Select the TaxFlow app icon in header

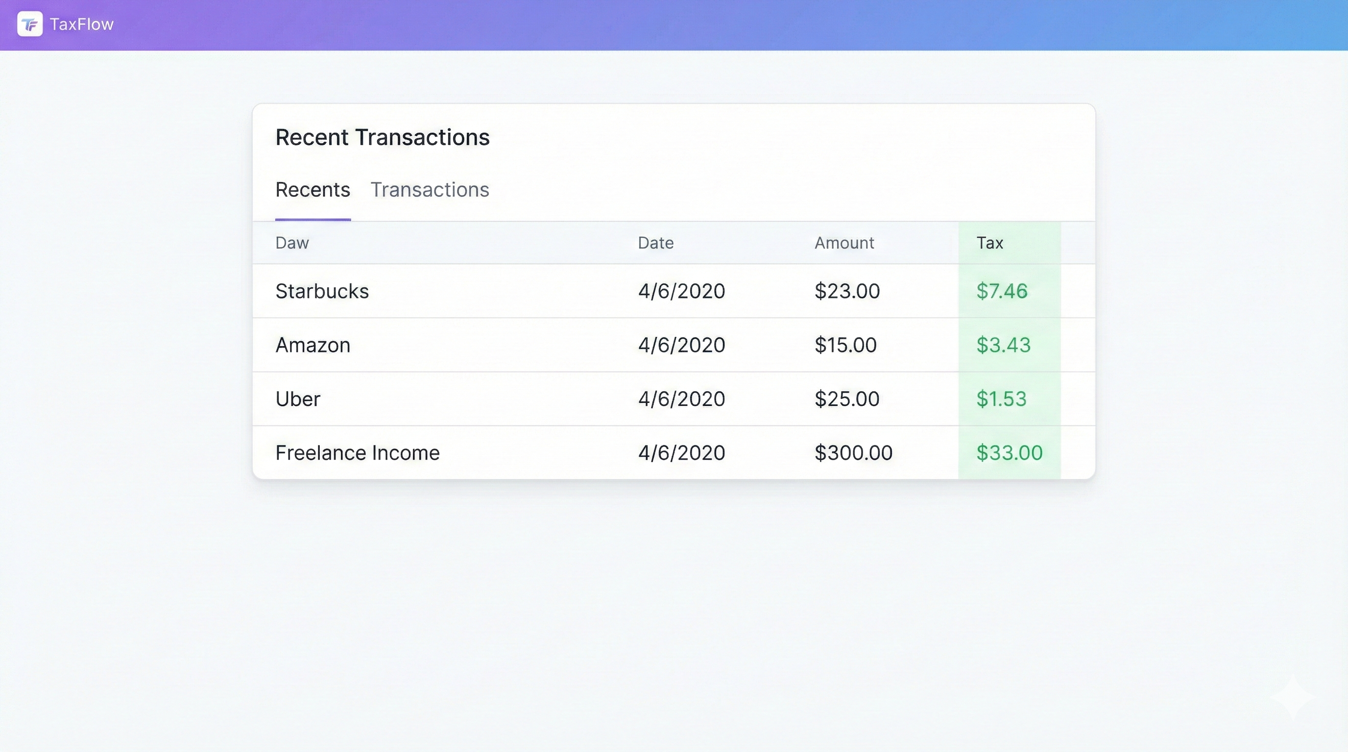30,24
